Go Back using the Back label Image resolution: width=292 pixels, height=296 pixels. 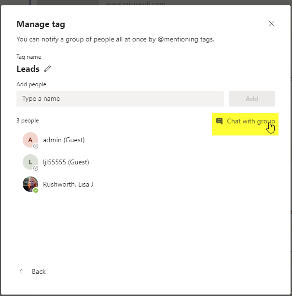pyautogui.click(x=39, y=271)
